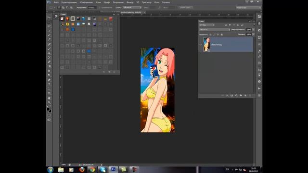The image size is (308, 173).
Task: Select the Eraser tool
Action: [49, 62]
